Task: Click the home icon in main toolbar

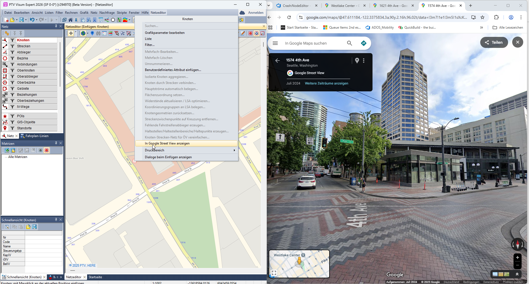Action: coord(71,20)
